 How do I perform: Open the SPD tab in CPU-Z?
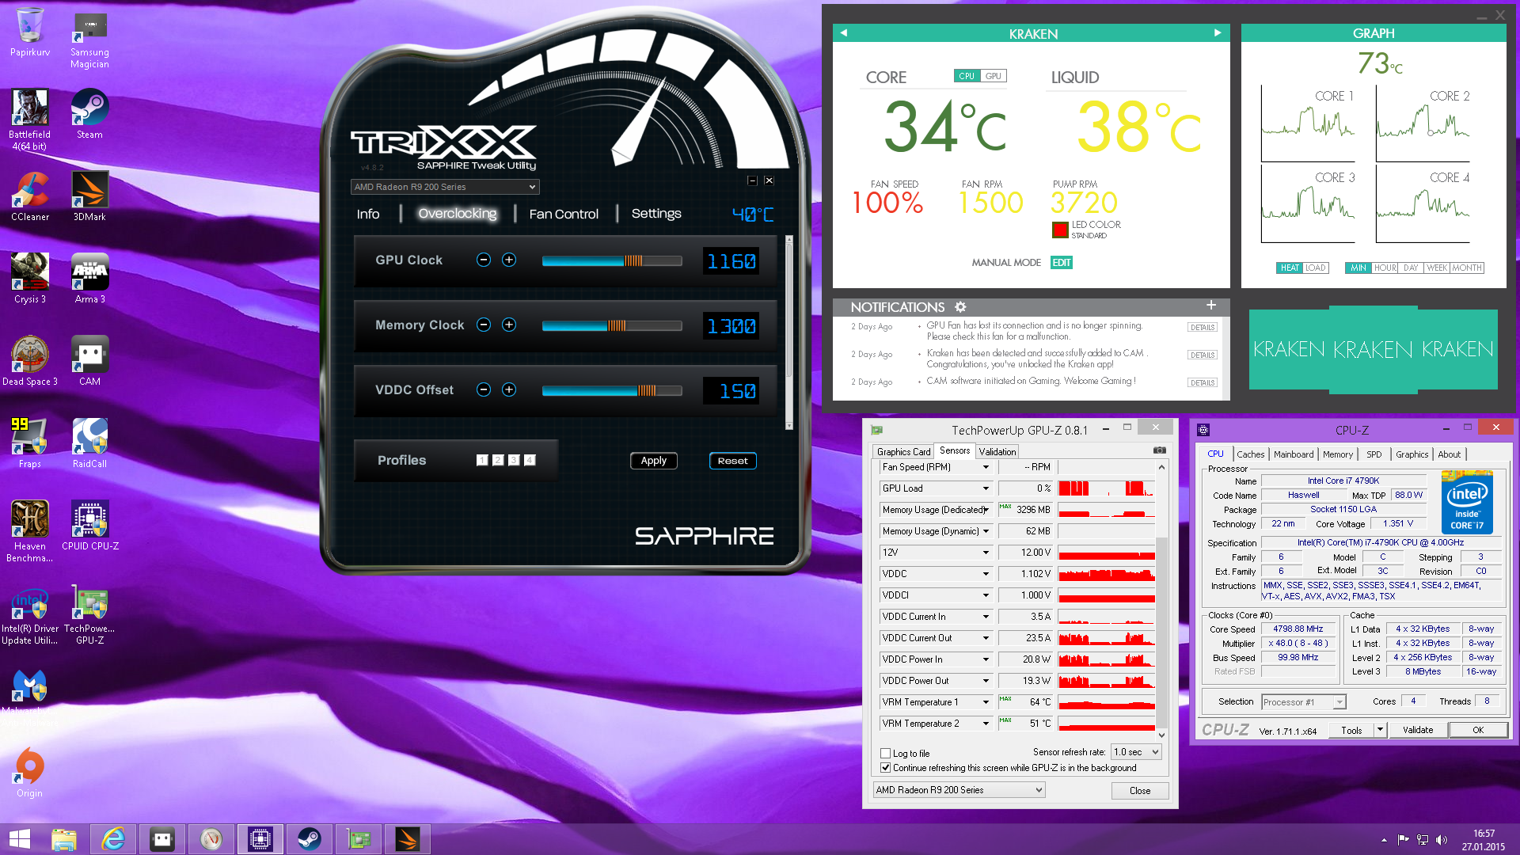click(1374, 454)
